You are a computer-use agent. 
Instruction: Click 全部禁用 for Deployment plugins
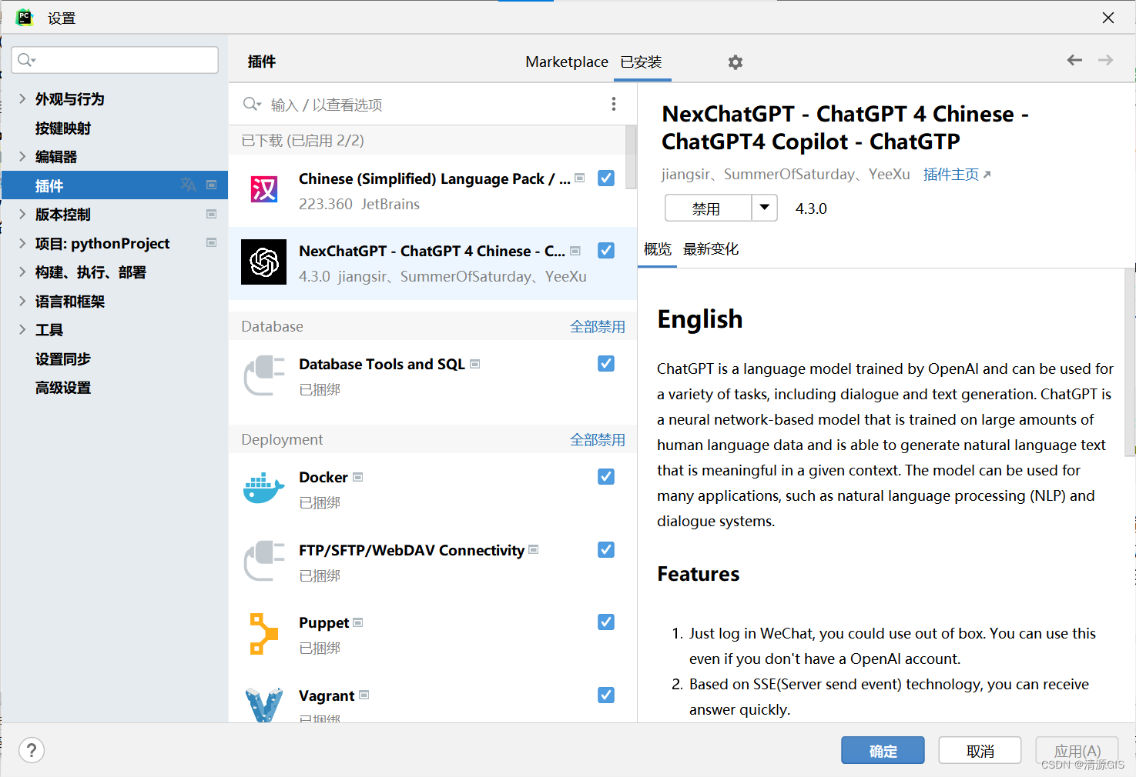click(598, 439)
